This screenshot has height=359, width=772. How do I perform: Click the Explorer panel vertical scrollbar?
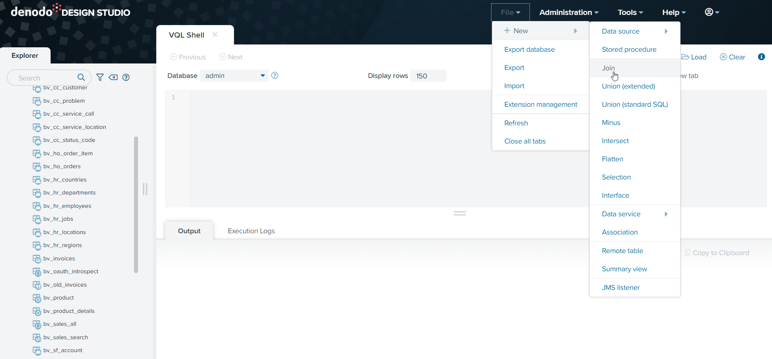point(136,205)
